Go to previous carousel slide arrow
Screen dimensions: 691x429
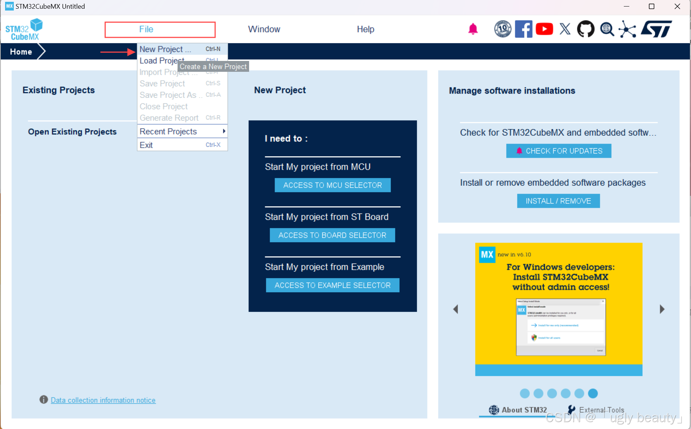coord(456,309)
